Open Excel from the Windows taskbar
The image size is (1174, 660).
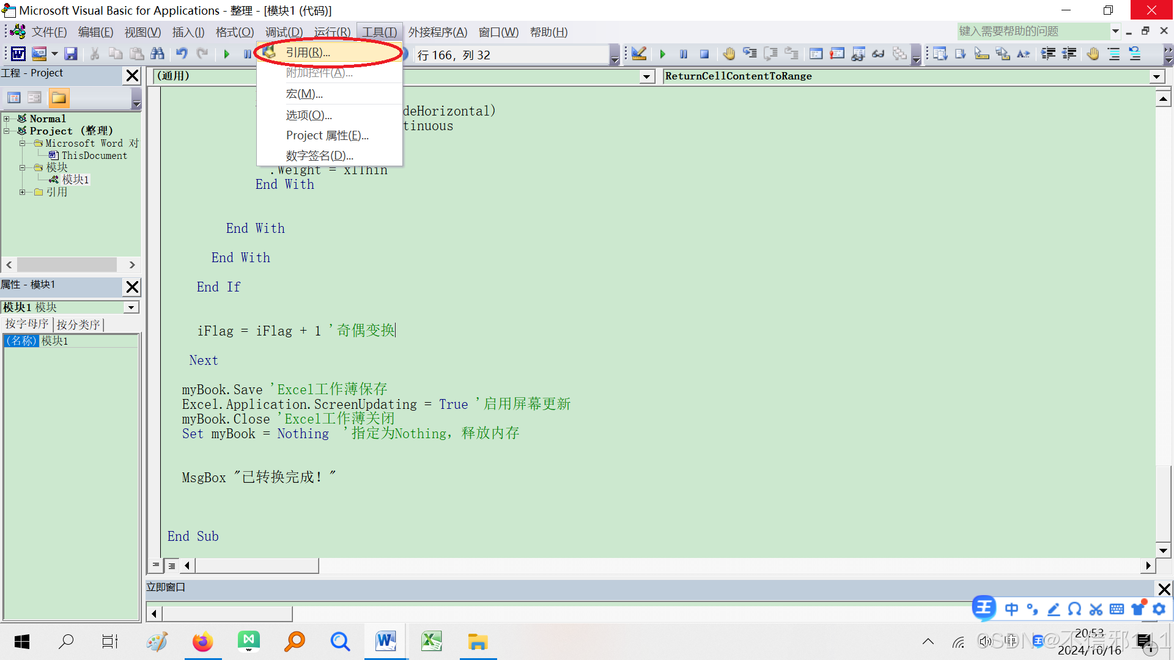click(432, 642)
